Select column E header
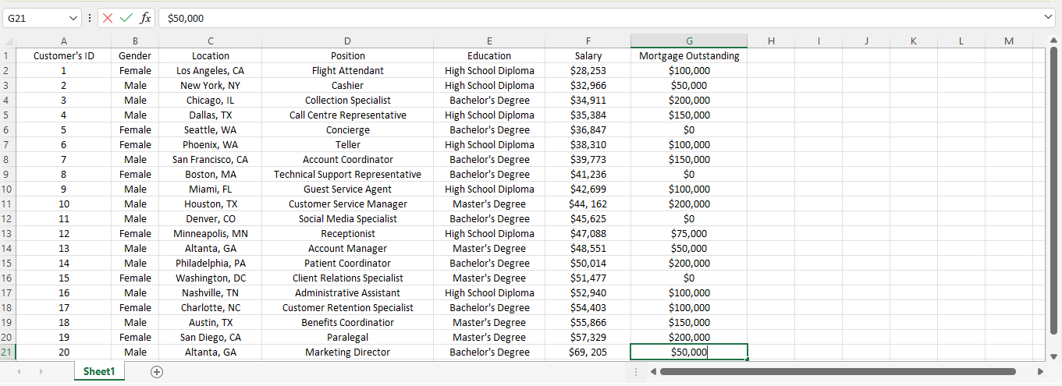This screenshot has height=386, width=1062. point(489,41)
